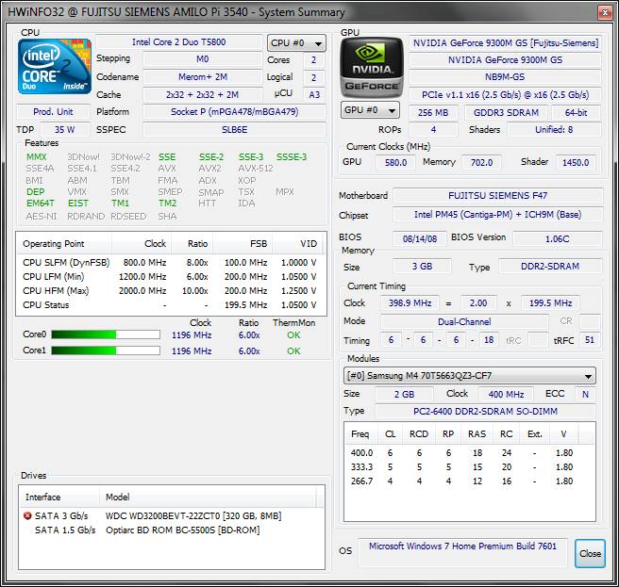Select the CPU Status row
This screenshot has width=619, height=587.
point(170,305)
